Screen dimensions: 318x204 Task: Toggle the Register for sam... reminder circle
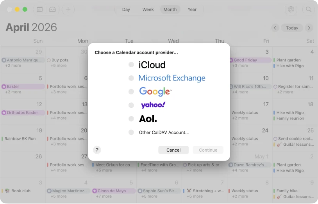275,87
